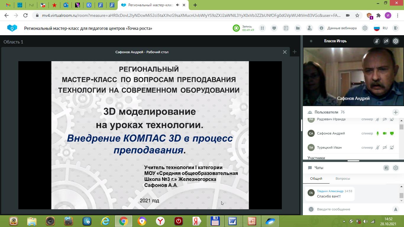The width and height of the screenshot is (404, 227).
Task: Click the taskbar volume icon
Action: pyautogui.click(x=366, y=221)
